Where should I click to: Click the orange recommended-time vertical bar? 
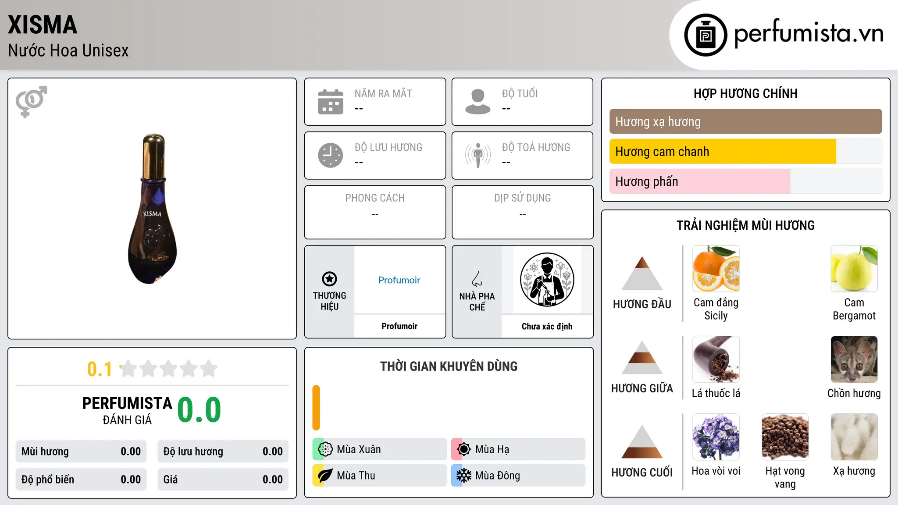tap(316, 408)
